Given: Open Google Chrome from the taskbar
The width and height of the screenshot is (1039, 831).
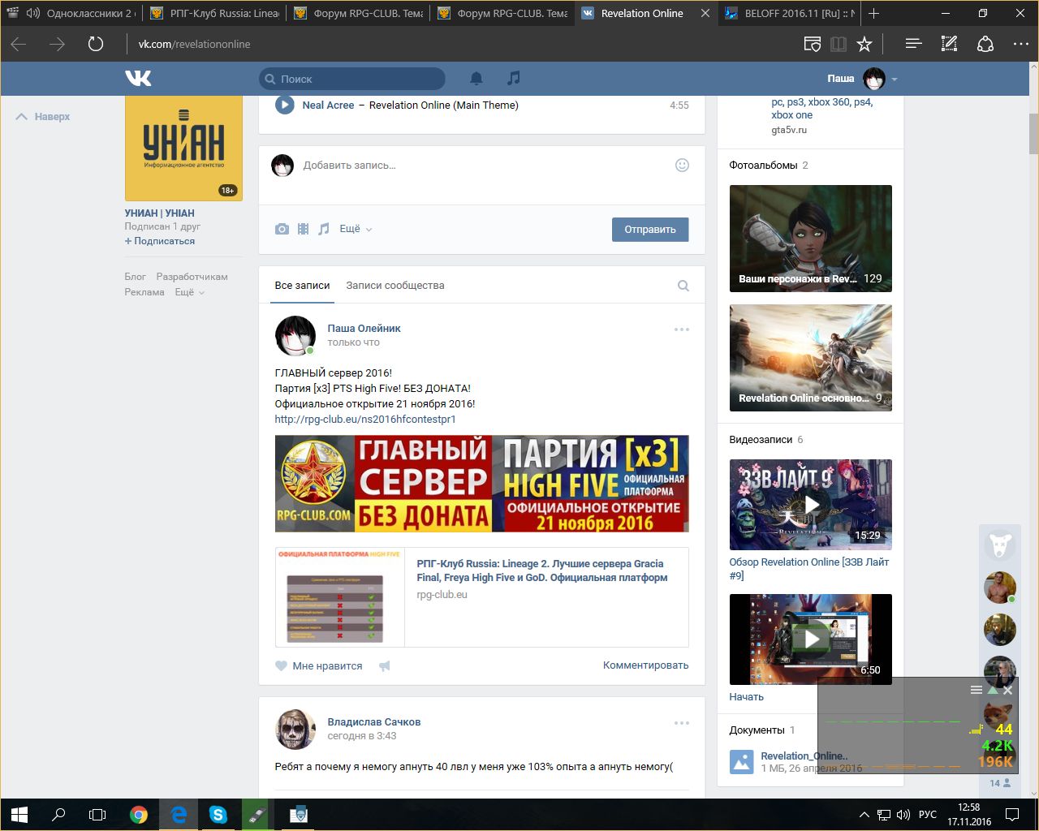Looking at the screenshot, I should (139, 814).
